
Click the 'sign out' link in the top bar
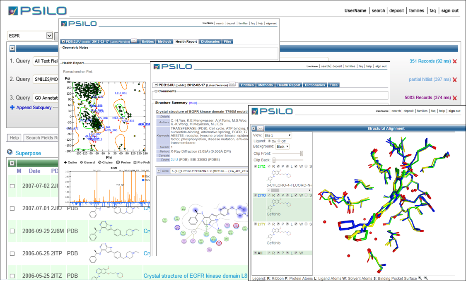point(449,10)
